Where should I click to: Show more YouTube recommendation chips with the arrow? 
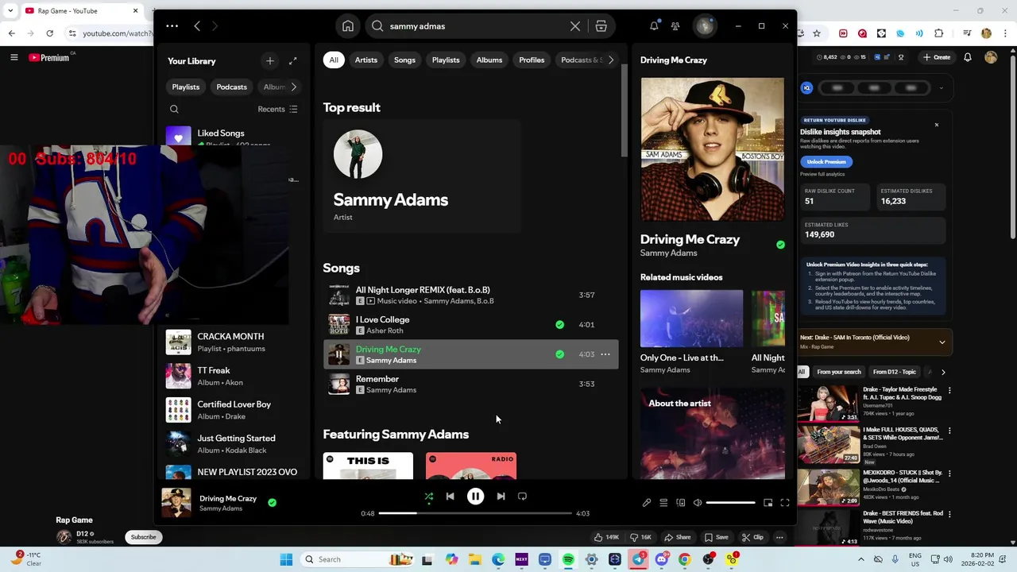[943, 372]
